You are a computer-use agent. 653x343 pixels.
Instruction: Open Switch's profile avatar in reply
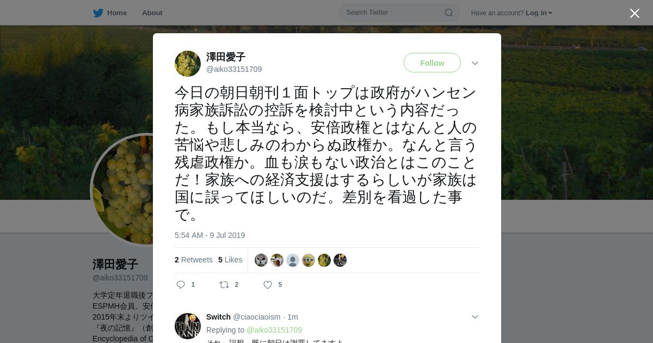pos(188,326)
